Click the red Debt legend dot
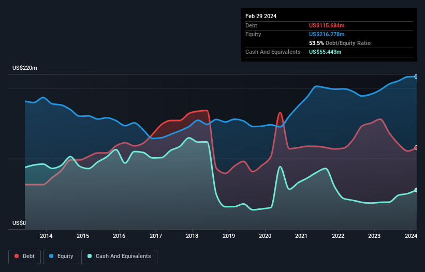The image size is (425, 272). [x=17, y=256]
